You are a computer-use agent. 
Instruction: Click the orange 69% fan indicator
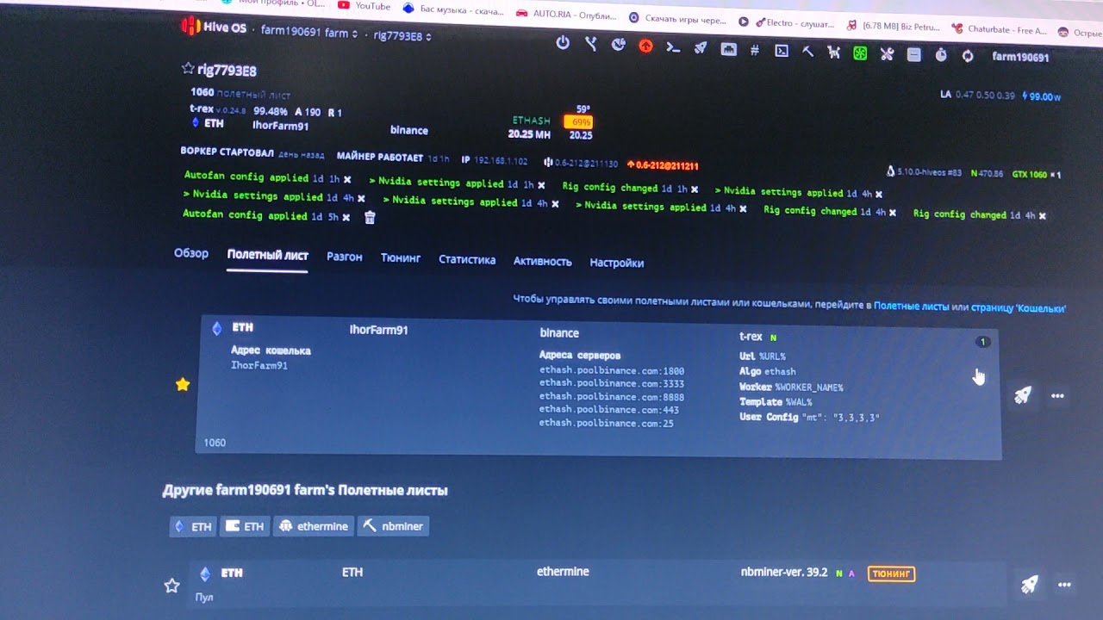coord(577,122)
